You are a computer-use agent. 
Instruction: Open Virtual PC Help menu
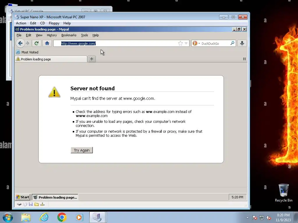pos(67,23)
